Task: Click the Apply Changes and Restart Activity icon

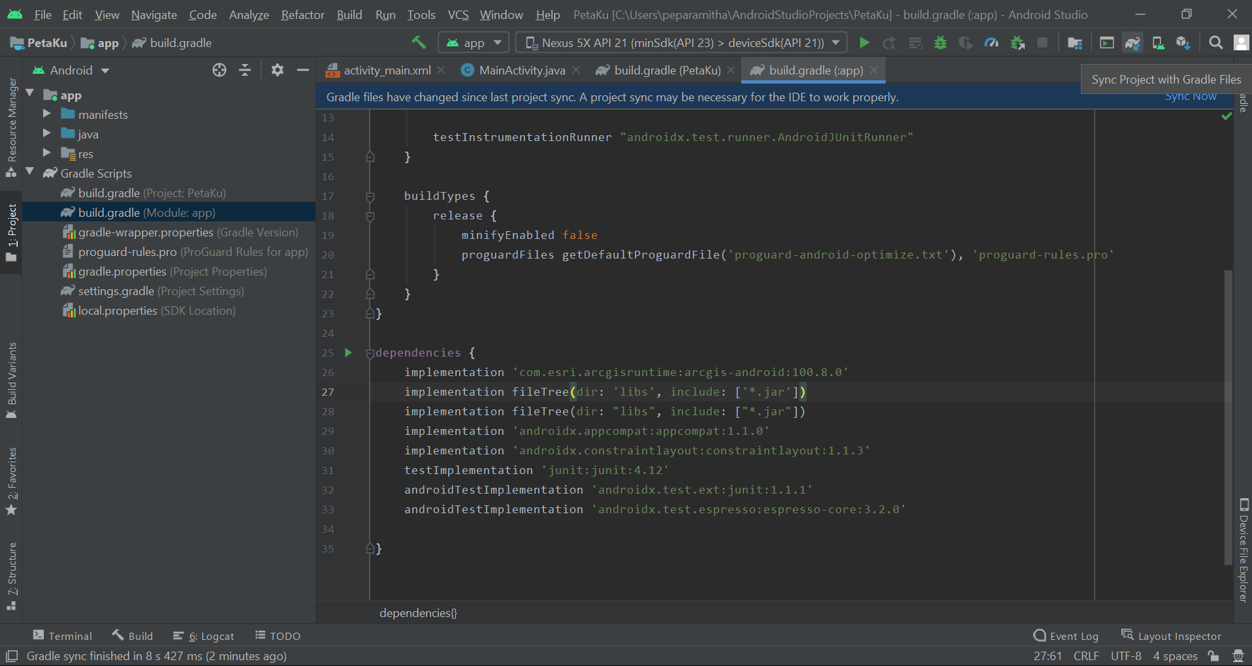Action: 889,42
